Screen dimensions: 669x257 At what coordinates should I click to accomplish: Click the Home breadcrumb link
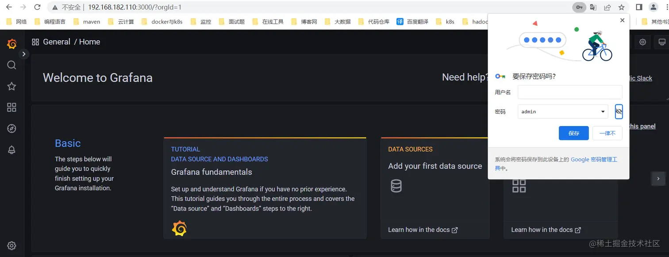pos(90,42)
